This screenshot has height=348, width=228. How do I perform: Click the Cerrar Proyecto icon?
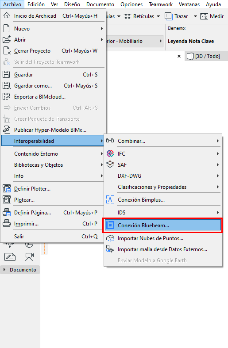click(x=7, y=50)
